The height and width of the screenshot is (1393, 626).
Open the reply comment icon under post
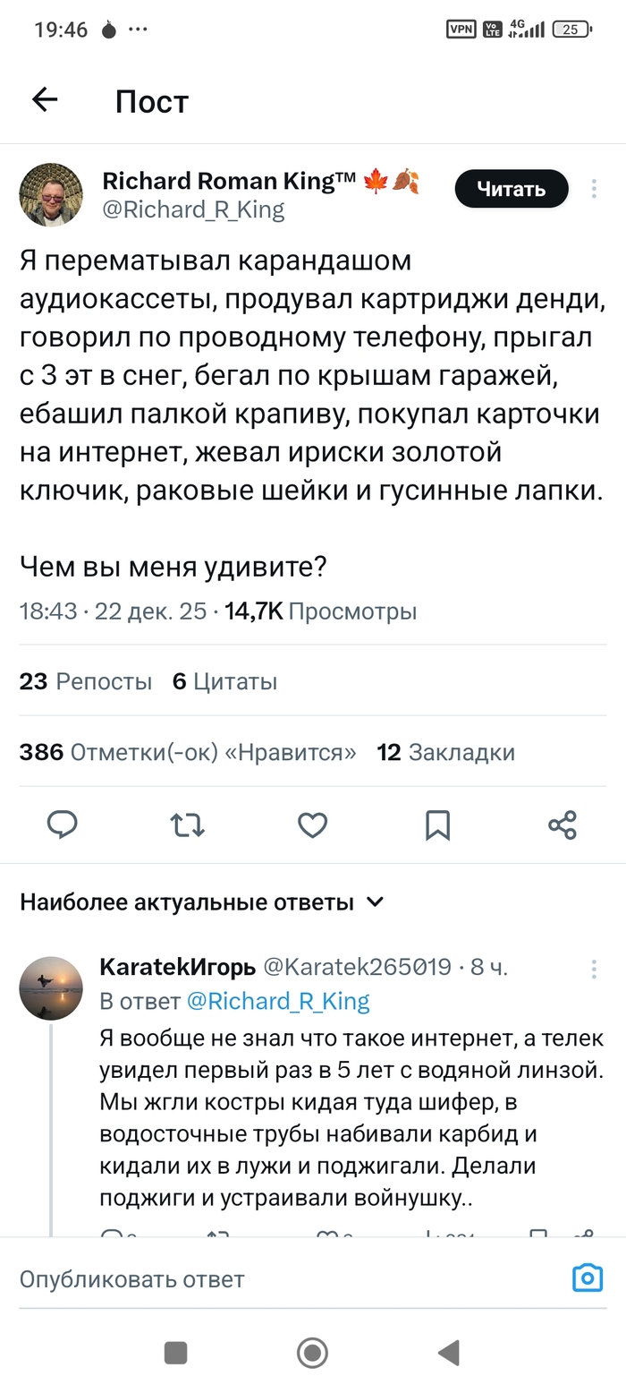(x=62, y=825)
